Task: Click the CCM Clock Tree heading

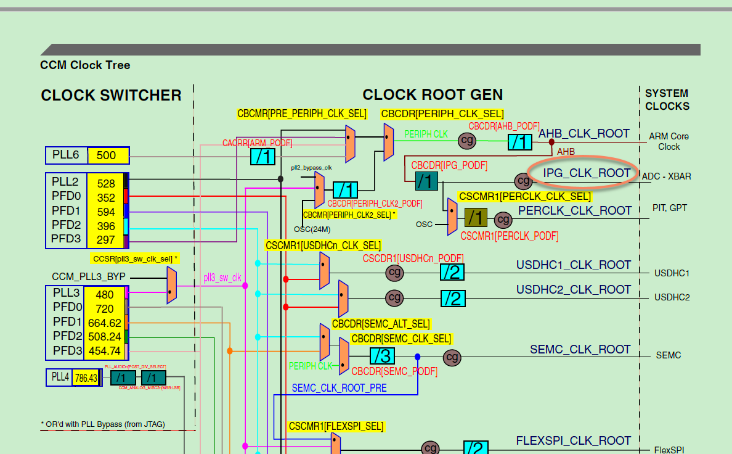Action: click(85, 65)
